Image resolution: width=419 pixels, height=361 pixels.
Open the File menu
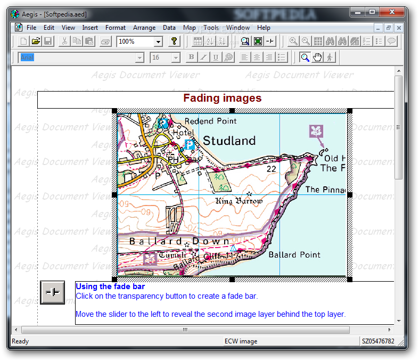31,28
